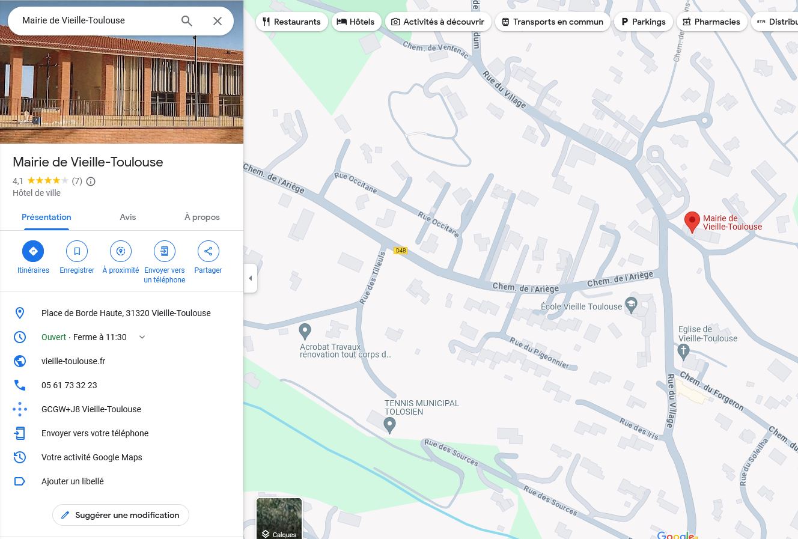798x539 pixels.
Task: Click the Mairie de Vieille-Toulouse red pin
Action: (x=692, y=222)
